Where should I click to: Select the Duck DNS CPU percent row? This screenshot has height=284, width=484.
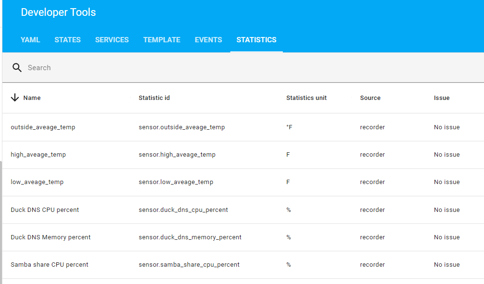[45, 210]
